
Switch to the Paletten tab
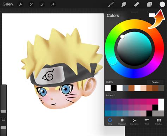(x=159, y=122)
